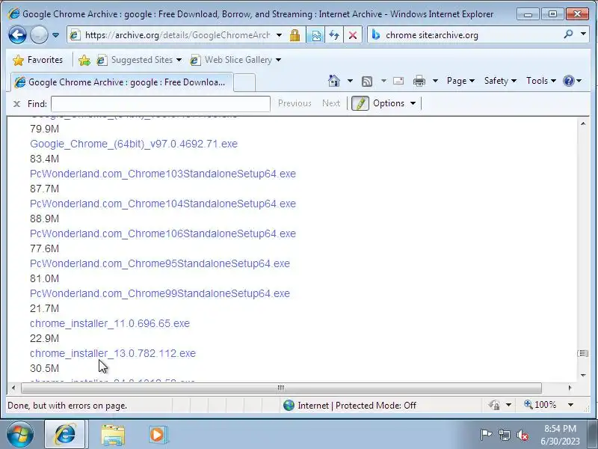The image size is (598, 449).
Task: Expand the zoom level dropdown arrow
Action: pyautogui.click(x=570, y=405)
